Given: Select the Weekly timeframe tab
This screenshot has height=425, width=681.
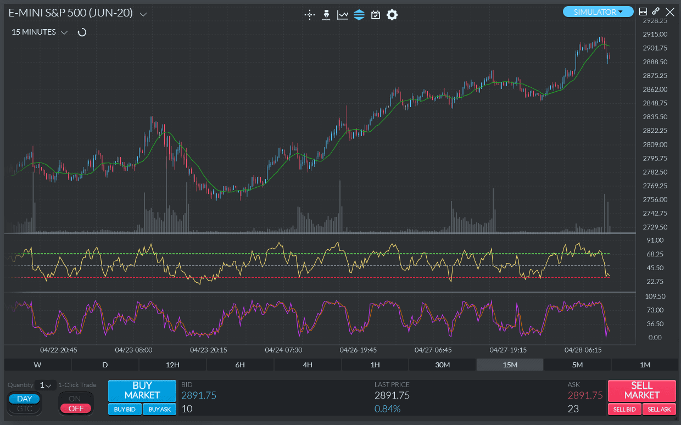Looking at the screenshot, I should [37, 365].
